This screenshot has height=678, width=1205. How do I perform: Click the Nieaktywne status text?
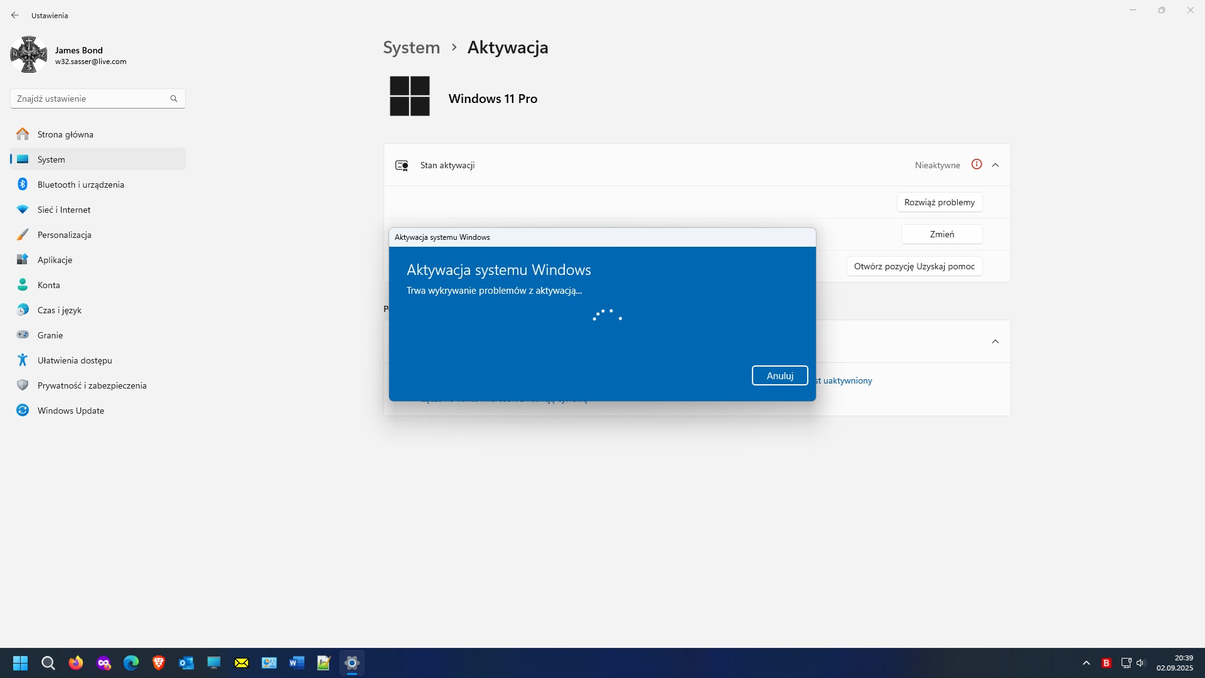coord(938,165)
